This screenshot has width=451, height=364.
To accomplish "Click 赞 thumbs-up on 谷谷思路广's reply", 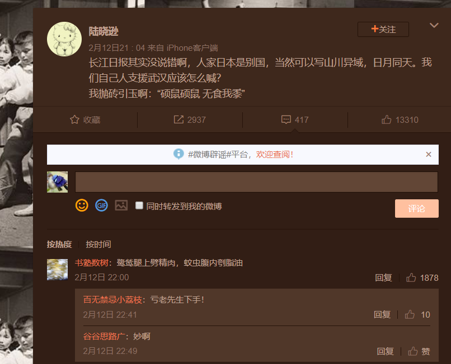I will 419,351.
